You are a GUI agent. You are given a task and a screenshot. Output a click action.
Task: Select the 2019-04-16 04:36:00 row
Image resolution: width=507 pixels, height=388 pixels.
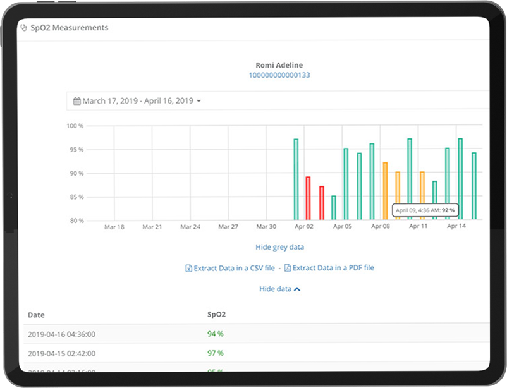pos(61,334)
